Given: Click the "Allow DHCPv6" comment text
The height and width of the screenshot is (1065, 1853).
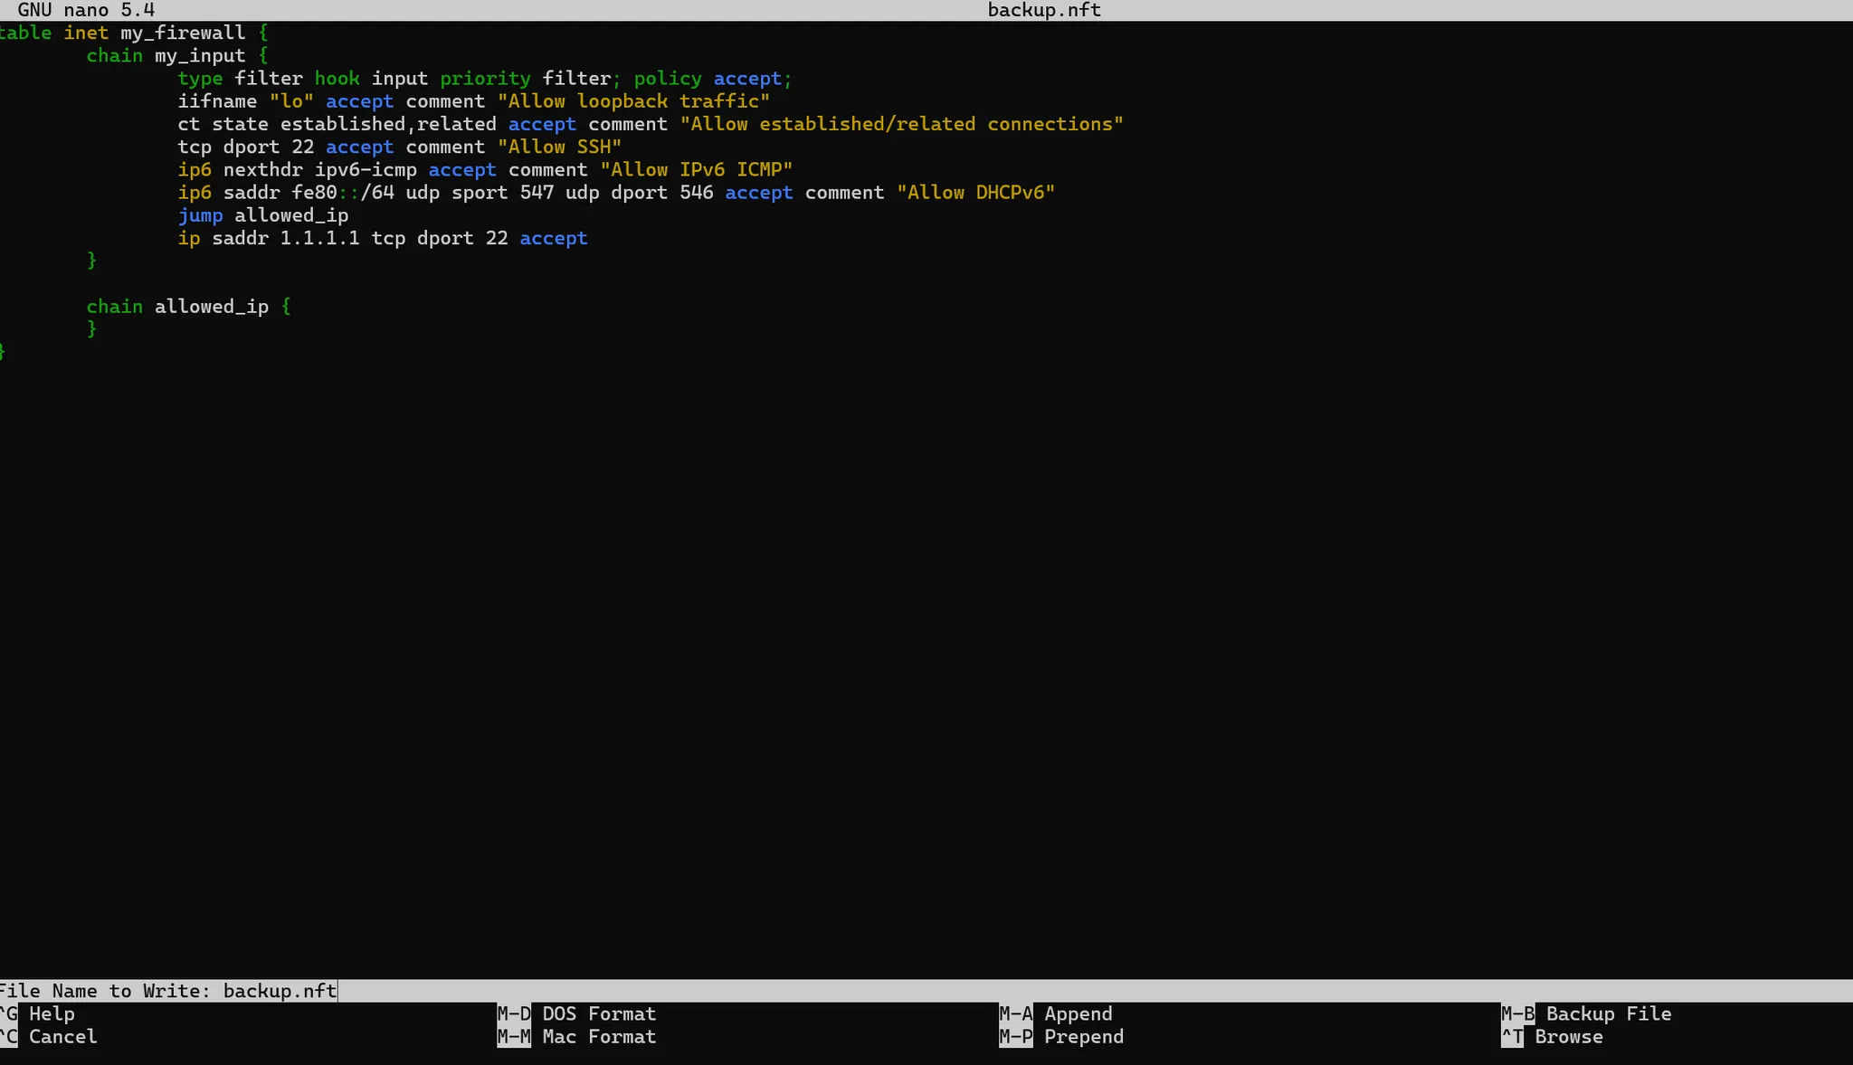Looking at the screenshot, I should [975, 193].
